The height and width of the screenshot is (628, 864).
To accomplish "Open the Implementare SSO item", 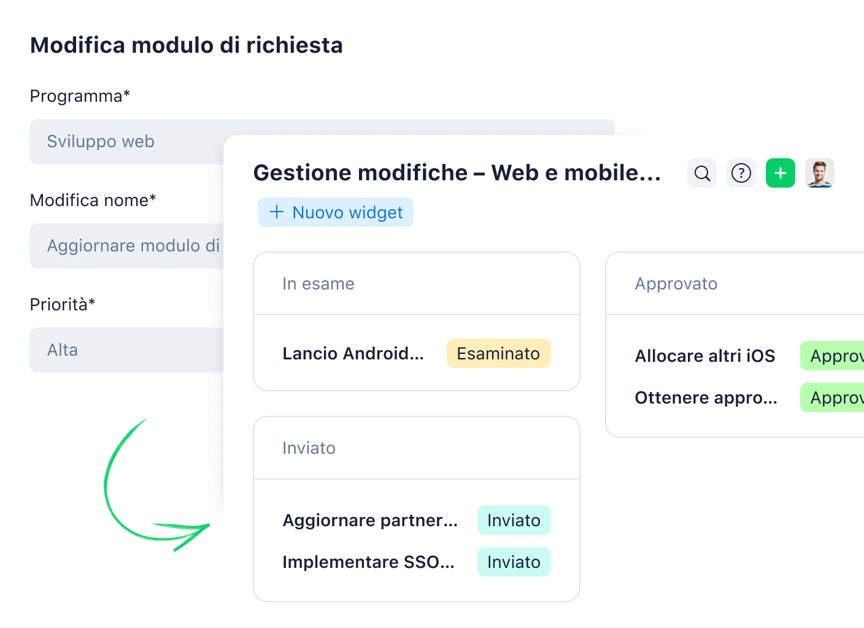I will 368,562.
